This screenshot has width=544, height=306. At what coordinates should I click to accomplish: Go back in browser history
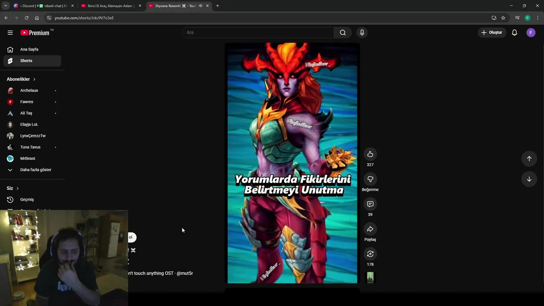(x=6, y=18)
